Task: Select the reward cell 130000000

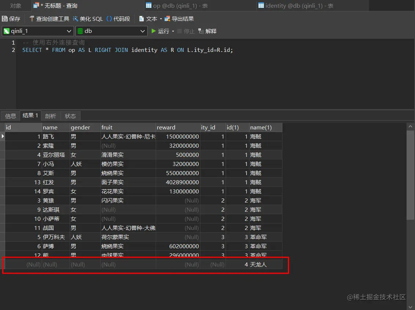Action: point(178,192)
